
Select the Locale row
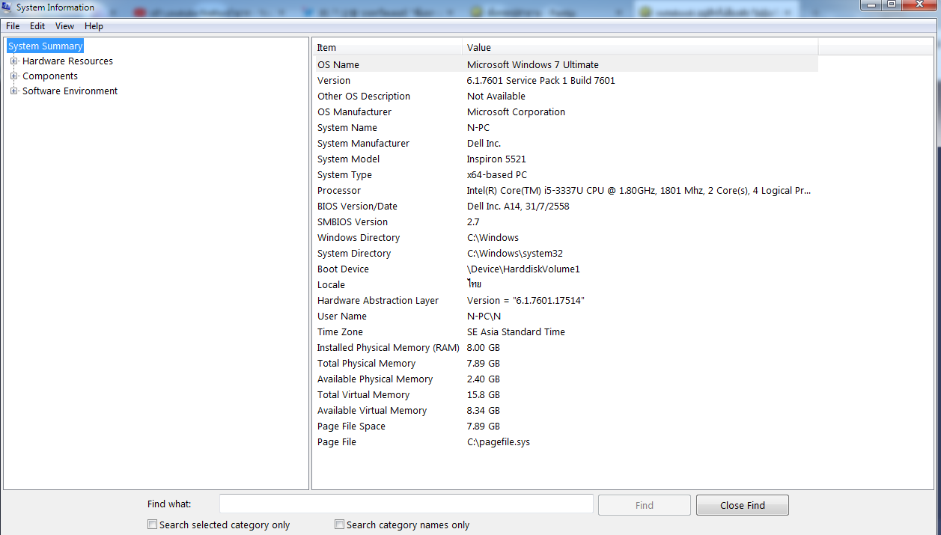click(565, 285)
